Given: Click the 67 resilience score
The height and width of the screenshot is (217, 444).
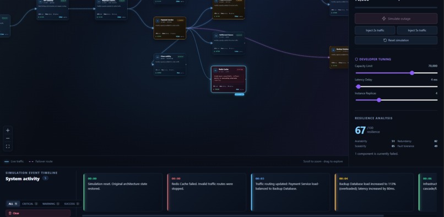Looking at the screenshot, I should [x=360, y=131].
